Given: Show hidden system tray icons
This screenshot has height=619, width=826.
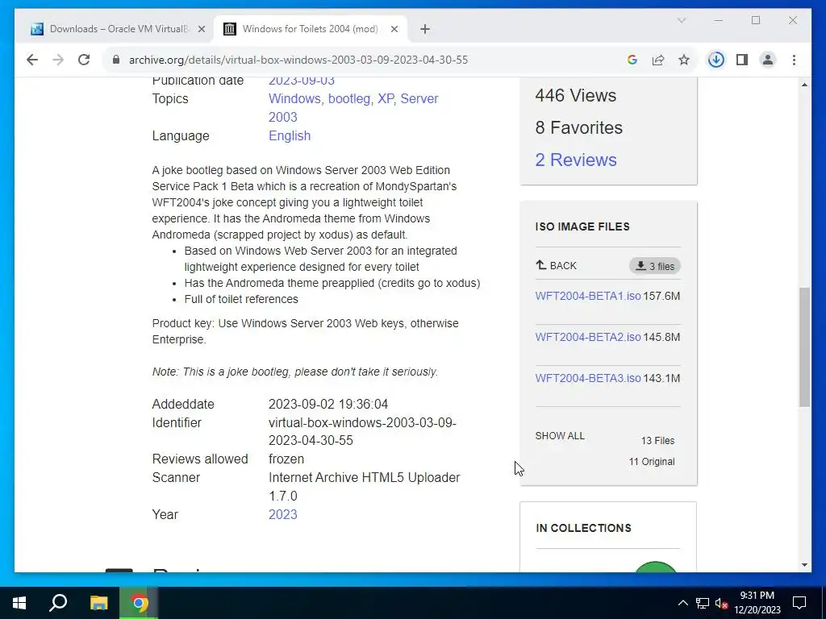Looking at the screenshot, I should pos(682,603).
